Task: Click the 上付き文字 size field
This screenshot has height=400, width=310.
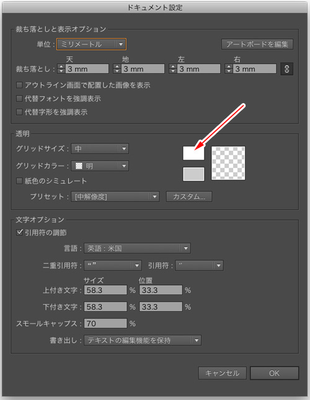Action: point(105,290)
